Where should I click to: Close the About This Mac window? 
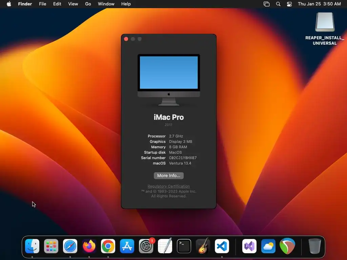[x=126, y=39]
